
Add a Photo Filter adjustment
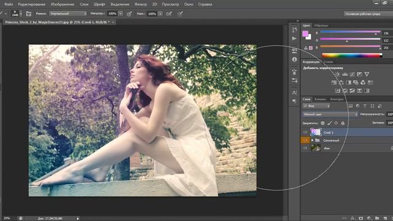tap(356, 82)
